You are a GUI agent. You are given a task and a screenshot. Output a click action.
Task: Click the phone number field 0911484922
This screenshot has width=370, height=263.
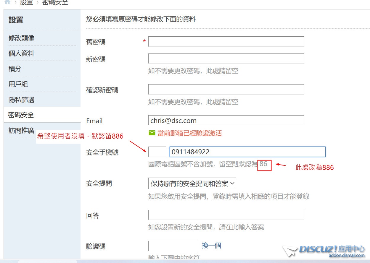click(247, 152)
